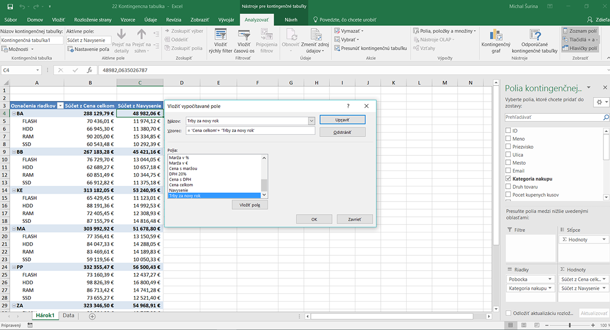Click the Prehľadávať field search box
The width and height of the screenshot is (610, 330).
click(554, 117)
